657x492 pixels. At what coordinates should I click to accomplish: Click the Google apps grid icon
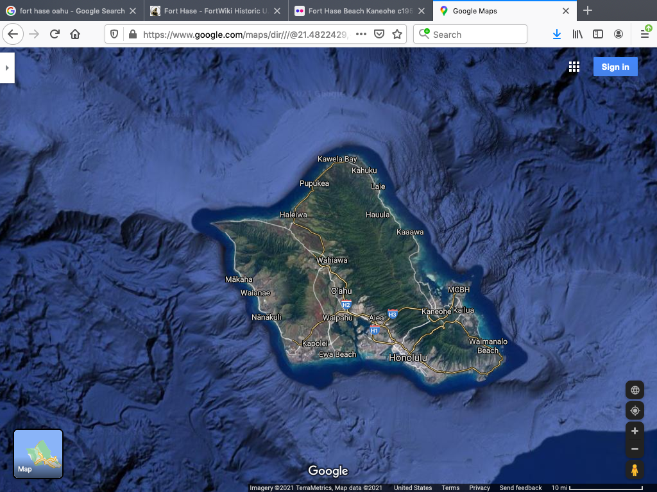[x=574, y=67]
